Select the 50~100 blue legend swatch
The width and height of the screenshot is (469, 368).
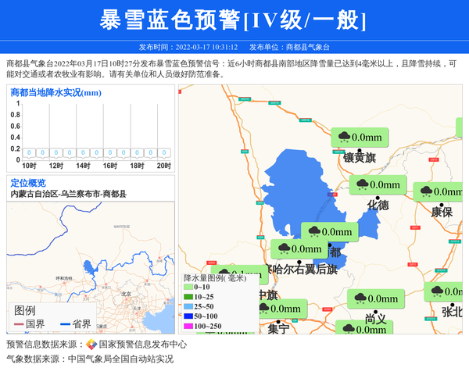pyautogui.click(x=188, y=316)
